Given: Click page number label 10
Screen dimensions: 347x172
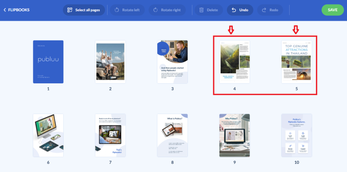Looking at the screenshot, I should (296, 163).
